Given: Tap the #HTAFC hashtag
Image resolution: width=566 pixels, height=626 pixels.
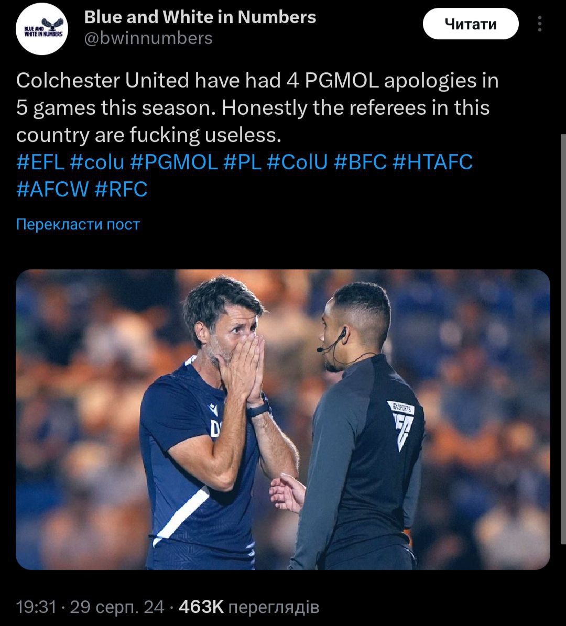Looking at the screenshot, I should tap(432, 162).
